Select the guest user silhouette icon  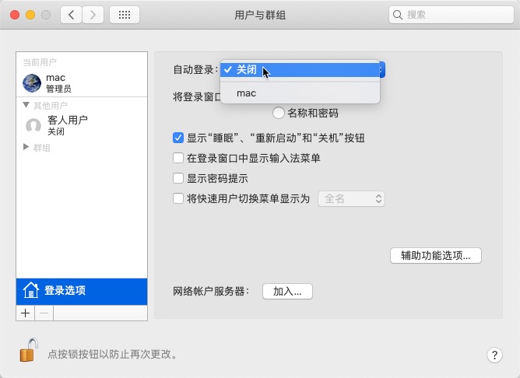[33, 126]
